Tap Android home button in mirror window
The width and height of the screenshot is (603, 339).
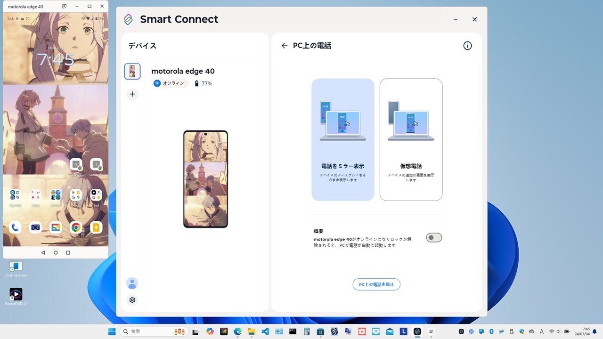click(56, 253)
